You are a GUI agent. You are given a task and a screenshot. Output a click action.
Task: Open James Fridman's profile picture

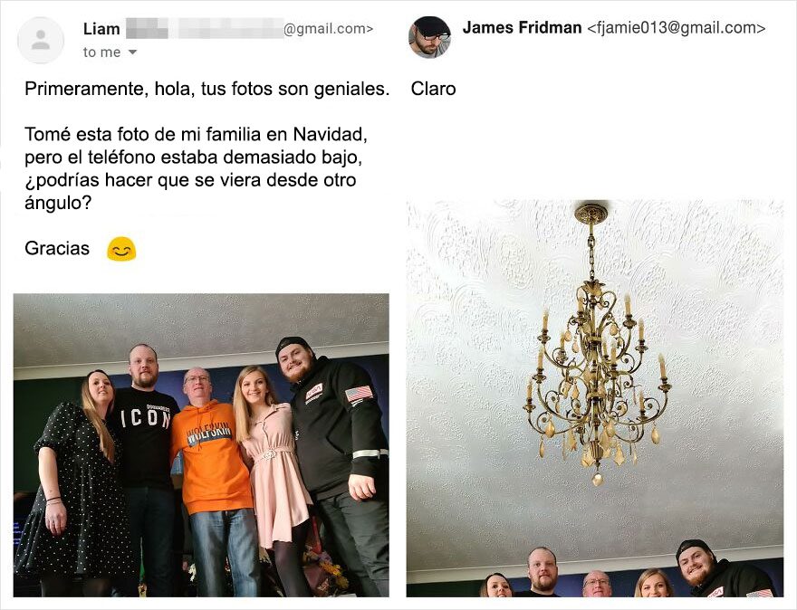coord(429,37)
